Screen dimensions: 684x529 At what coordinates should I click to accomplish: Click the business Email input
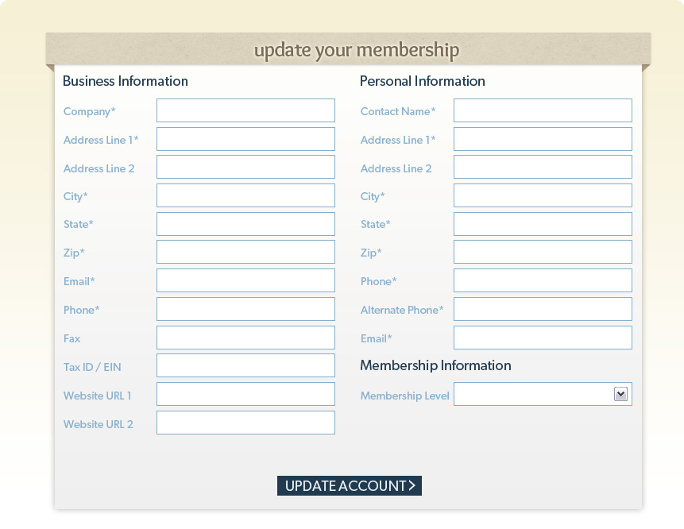coord(245,280)
